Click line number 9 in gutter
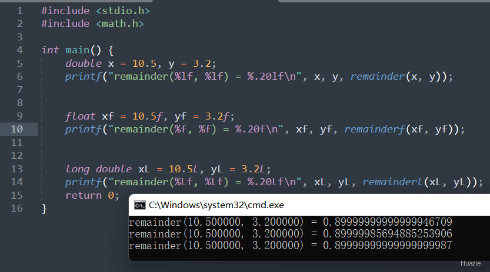Image resolution: width=490 pixels, height=272 pixels. click(19, 116)
